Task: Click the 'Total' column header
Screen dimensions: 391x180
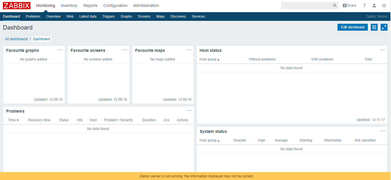Action: coord(368,59)
